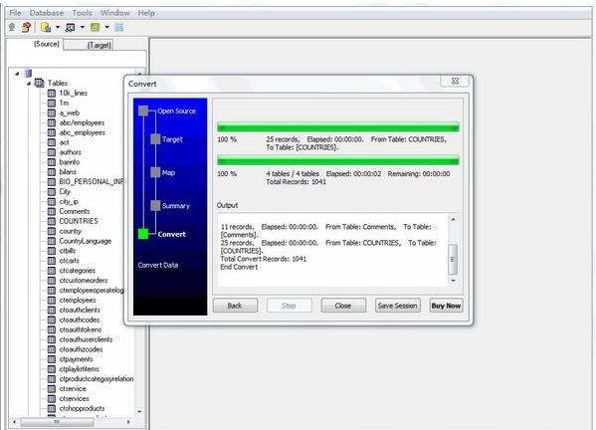Click the table export toolbar icon
This screenshot has width=596, height=430.
(x=71, y=28)
